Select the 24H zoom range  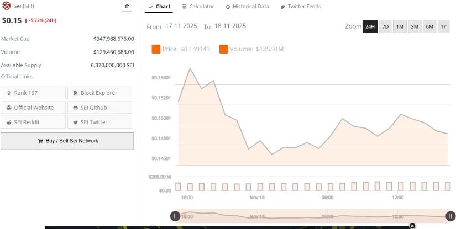coord(369,26)
